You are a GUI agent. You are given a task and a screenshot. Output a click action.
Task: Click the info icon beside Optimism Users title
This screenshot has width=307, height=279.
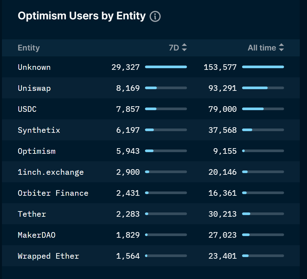coord(155,16)
